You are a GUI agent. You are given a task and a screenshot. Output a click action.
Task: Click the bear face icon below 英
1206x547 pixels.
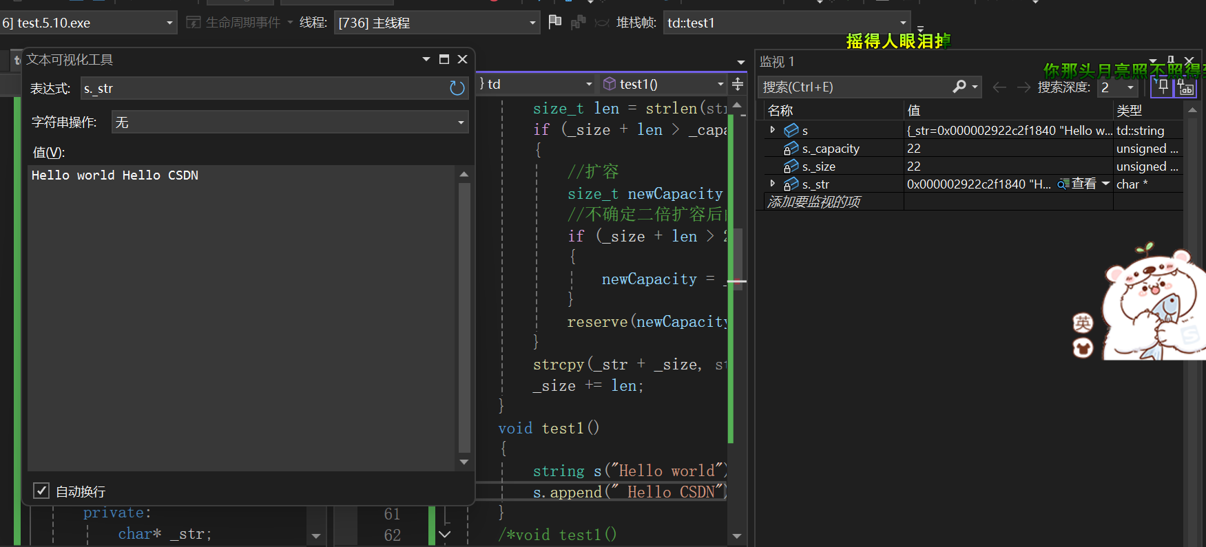(1083, 348)
